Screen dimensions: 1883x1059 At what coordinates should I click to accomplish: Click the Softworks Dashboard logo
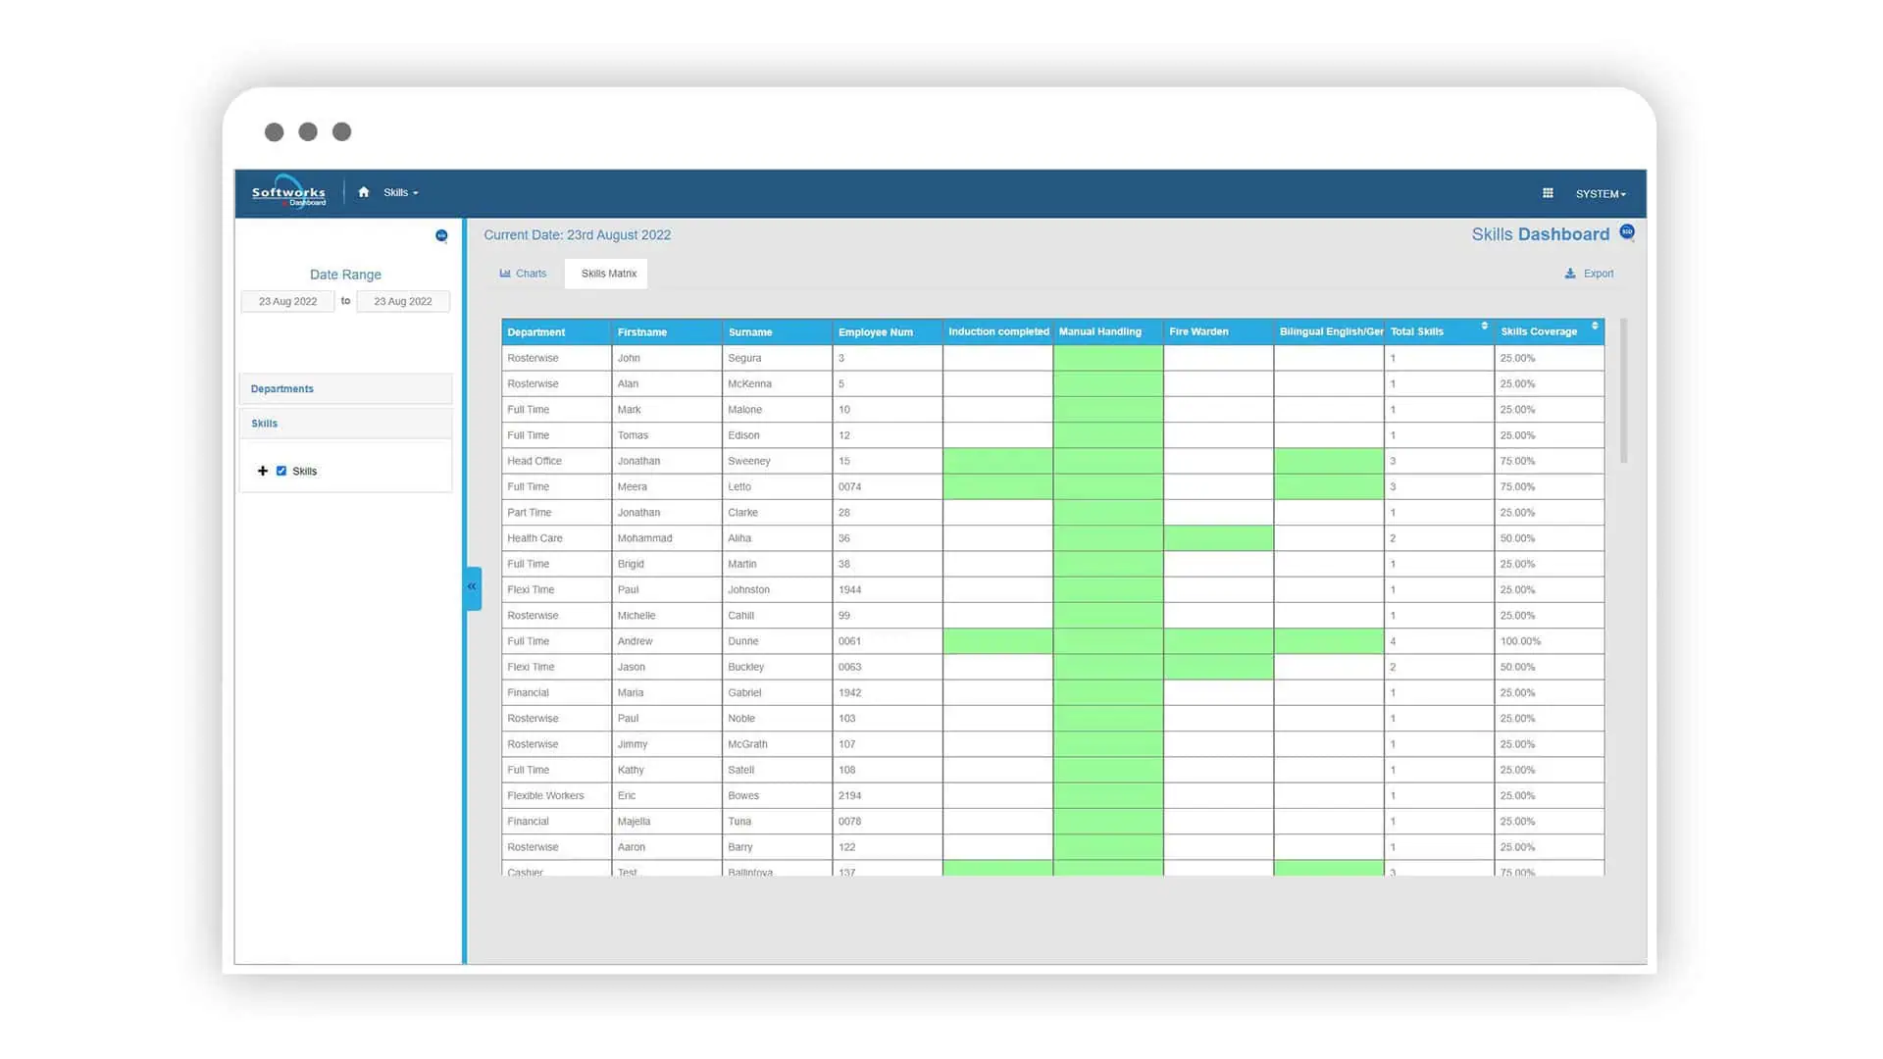click(x=288, y=193)
